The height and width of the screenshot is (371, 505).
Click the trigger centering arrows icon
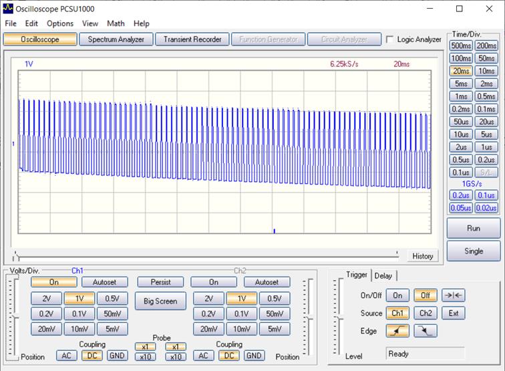453,295
